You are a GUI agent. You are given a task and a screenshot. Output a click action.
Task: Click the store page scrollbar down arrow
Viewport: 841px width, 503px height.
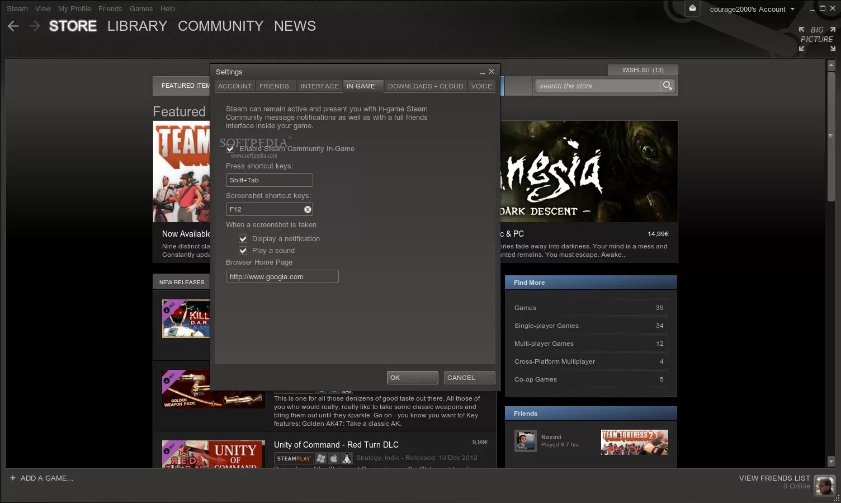831,462
